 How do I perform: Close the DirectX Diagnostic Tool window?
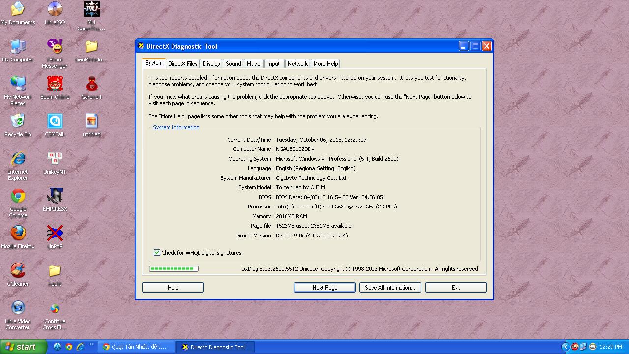pos(486,46)
